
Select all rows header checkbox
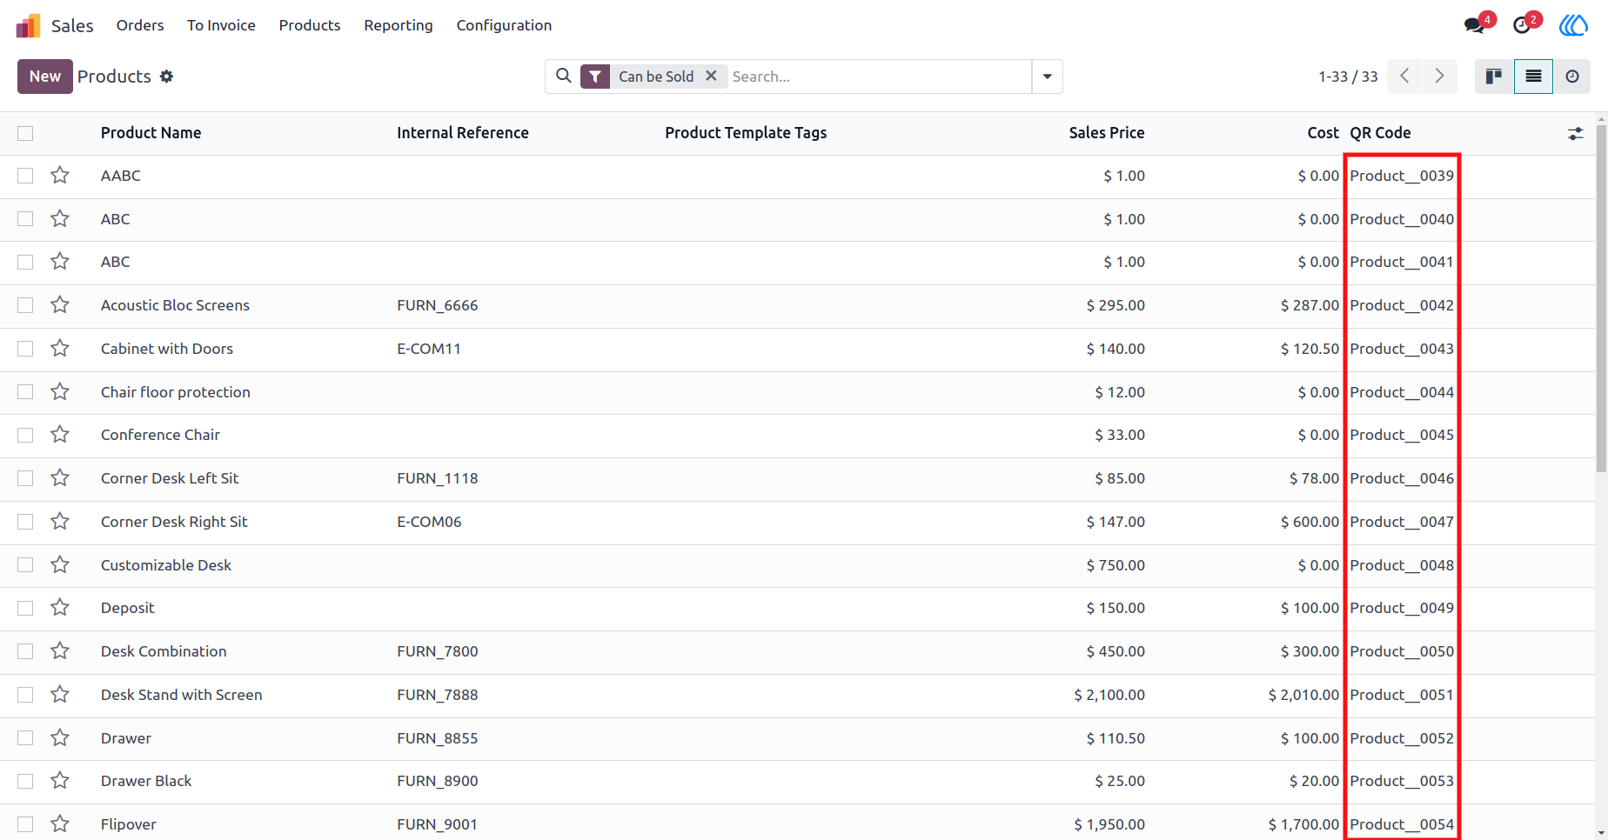pyautogui.click(x=25, y=133)
